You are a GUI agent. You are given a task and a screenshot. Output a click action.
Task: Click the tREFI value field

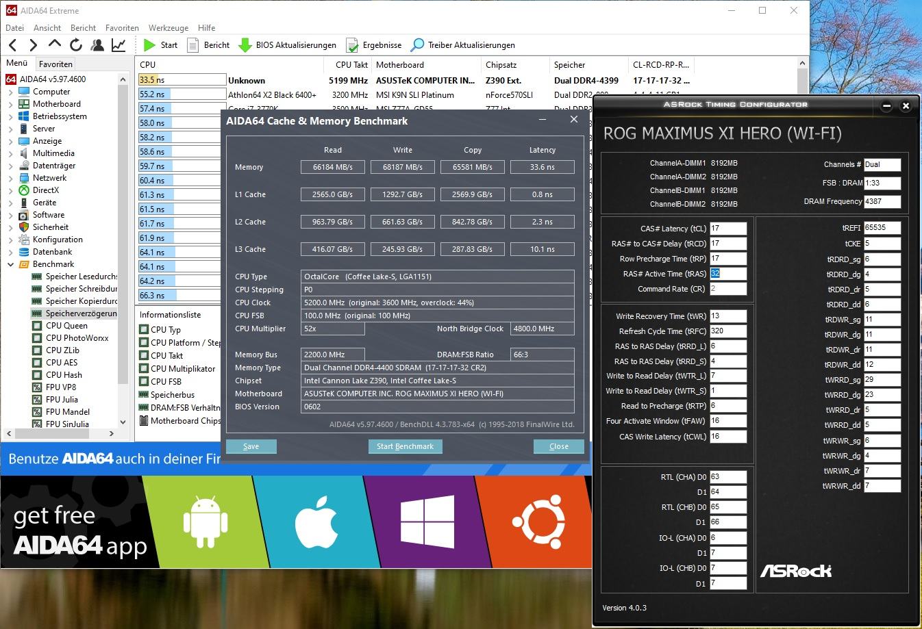(x=882, y=228)
